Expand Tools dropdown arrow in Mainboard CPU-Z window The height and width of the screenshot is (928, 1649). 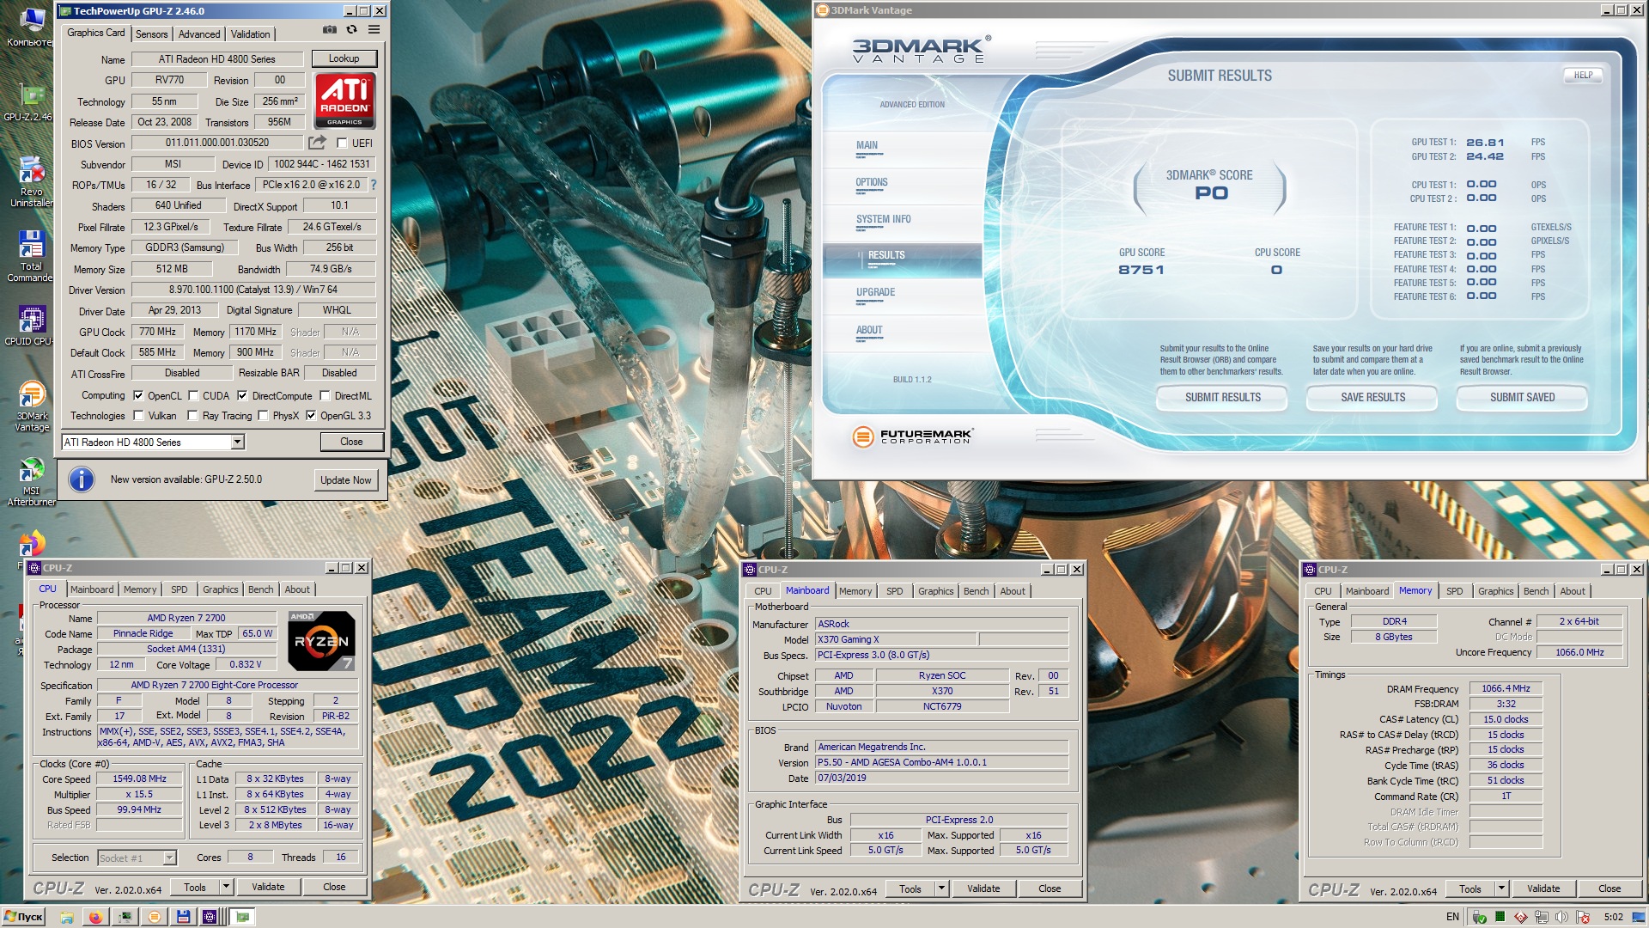pyautogui.click(x=942, y=888)
